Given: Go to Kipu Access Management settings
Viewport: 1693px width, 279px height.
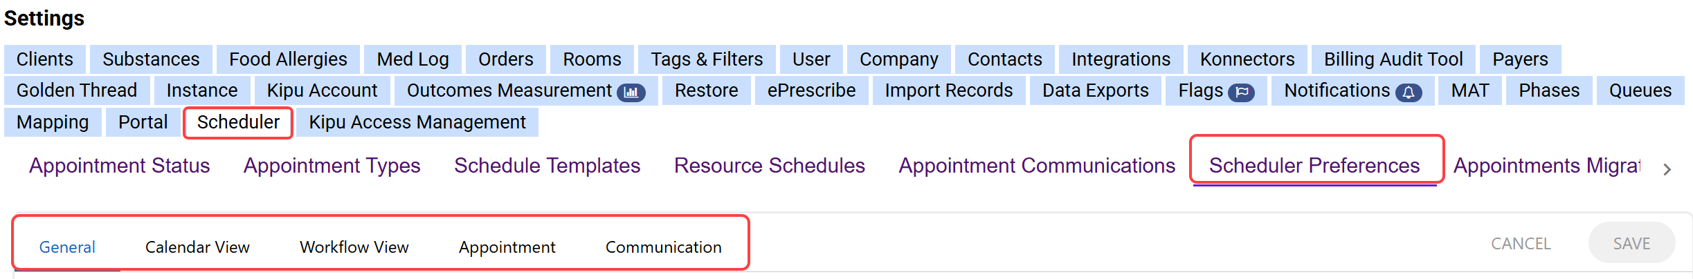Looking at the screenshot, I should tap(417, 122).
